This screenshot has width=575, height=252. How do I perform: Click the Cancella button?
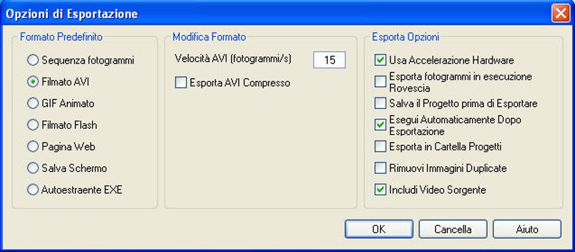[x=453, y=229]
